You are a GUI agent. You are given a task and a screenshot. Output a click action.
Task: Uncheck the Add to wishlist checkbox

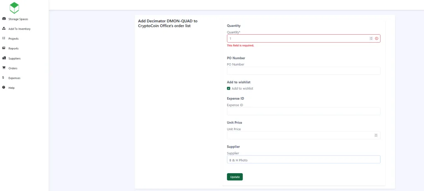(229, 88)
